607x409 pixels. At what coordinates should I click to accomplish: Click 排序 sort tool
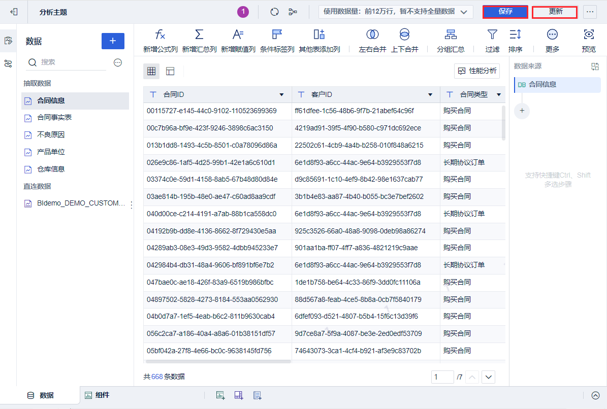[x=515, y=40]
